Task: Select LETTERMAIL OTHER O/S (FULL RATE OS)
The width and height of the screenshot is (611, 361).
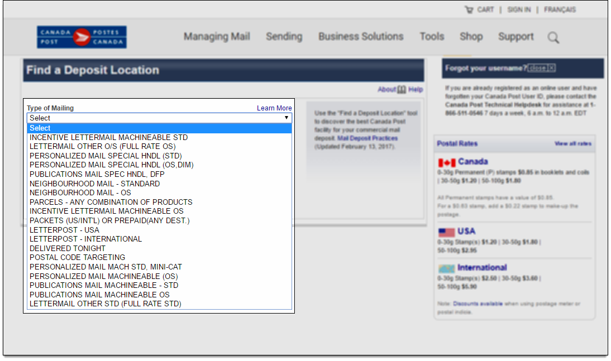Action: pos(159,146)
